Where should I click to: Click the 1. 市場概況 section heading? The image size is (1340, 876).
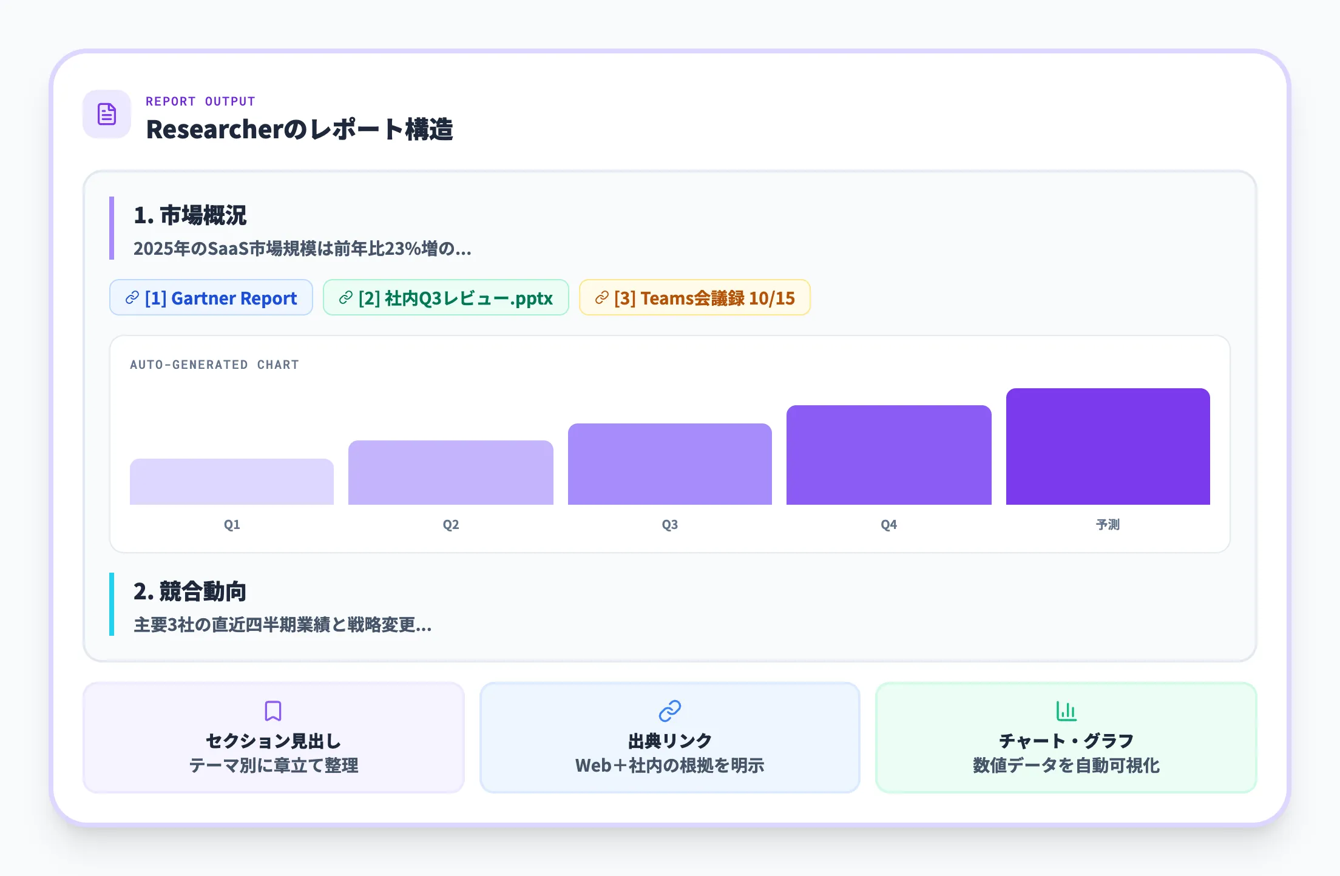click(190, 215)
